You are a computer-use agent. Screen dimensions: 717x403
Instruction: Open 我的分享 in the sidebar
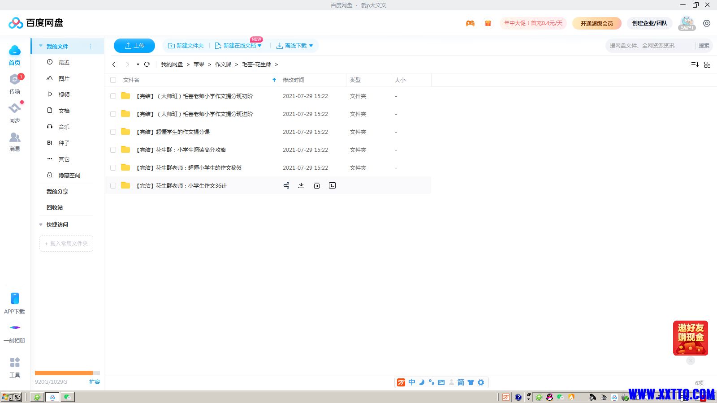point(57,192)
